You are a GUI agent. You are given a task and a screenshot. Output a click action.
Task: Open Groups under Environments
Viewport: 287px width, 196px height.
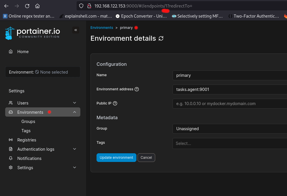(28, 122)
